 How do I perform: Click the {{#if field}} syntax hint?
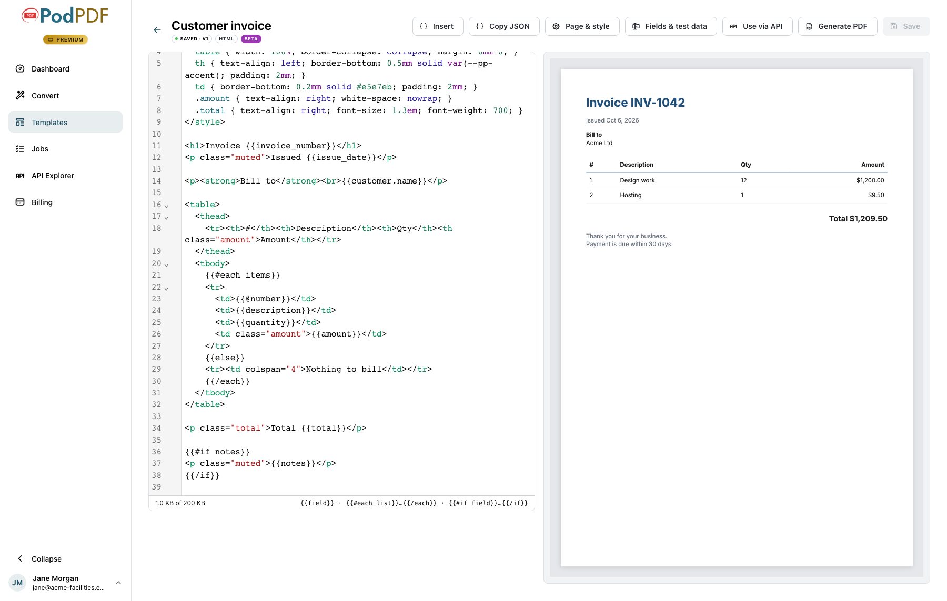[x=488, y=503]
